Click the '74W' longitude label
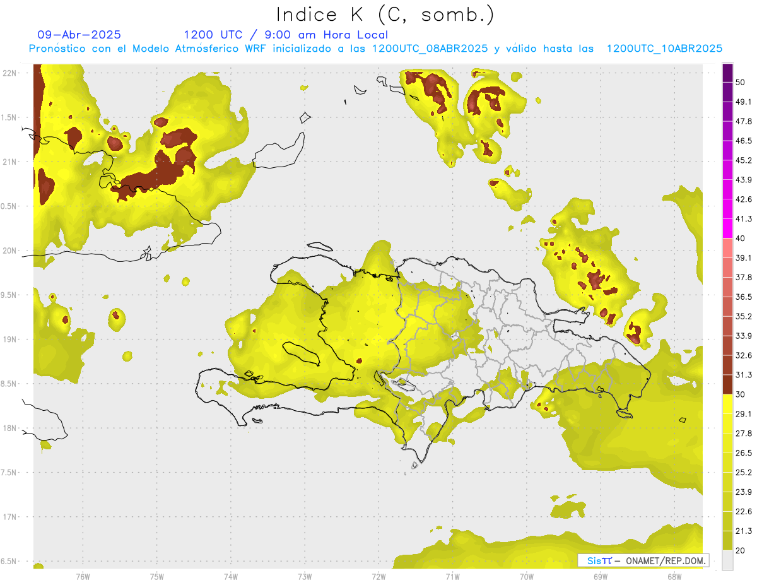The image size is (757, 585). 231,576
